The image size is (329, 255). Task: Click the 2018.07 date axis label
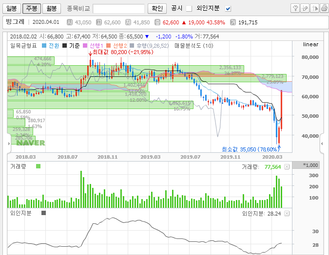click(x=68, y=157)
